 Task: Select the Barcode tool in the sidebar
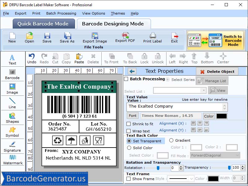[x=12, y=74]
